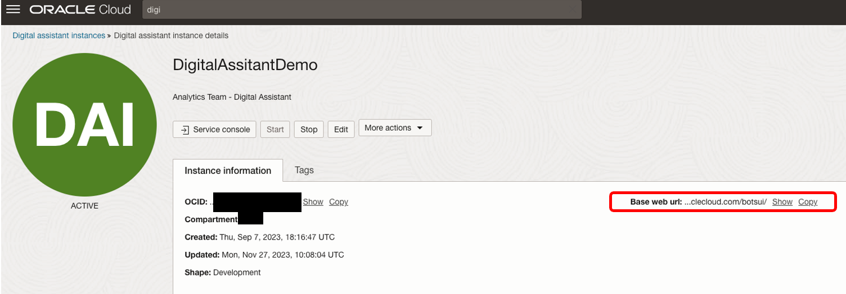This screenshot has height=294, width=846.
Task: Open the hamburger navigation menu
Action: click(x=13, y=10)
